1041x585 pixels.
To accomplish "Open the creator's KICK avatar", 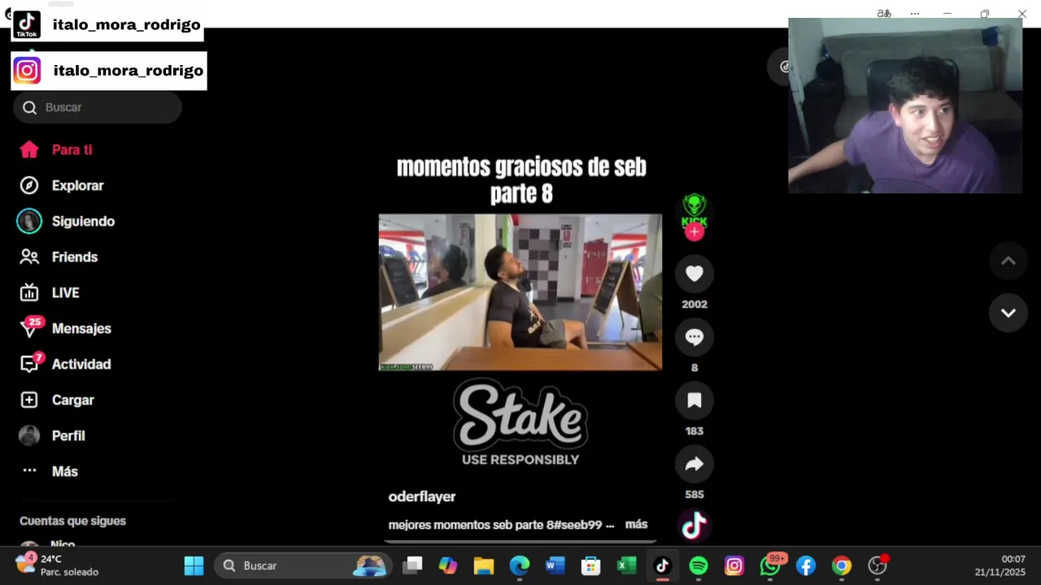I will click(x=694, y=210).
